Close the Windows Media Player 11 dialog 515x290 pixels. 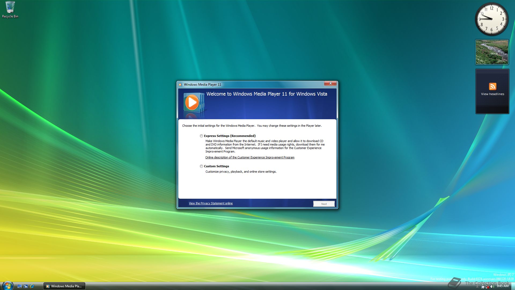pos(330,83)
